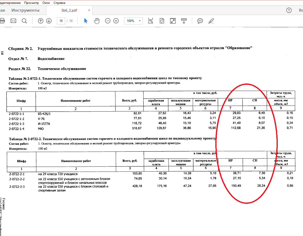The width and height of the screenshot is (303, 236).
Task: Open the help question mark icon
Action: [289, 10]
